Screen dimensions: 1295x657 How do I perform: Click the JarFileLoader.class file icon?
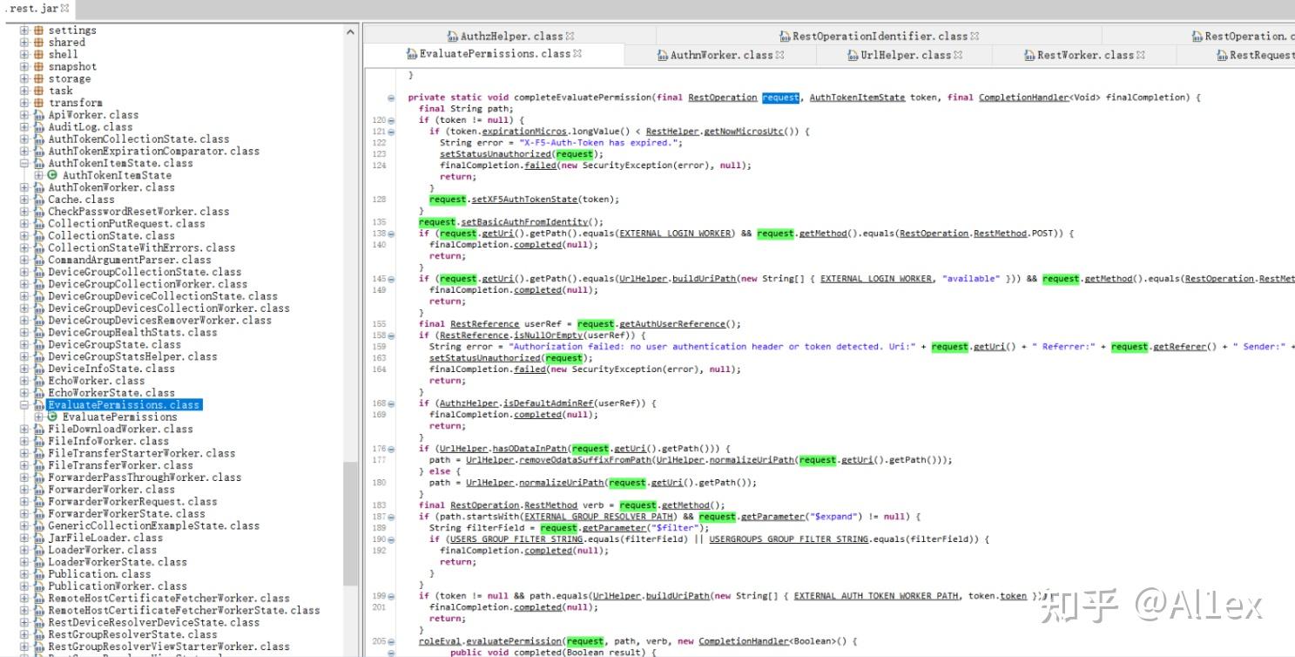coord(39,538)
